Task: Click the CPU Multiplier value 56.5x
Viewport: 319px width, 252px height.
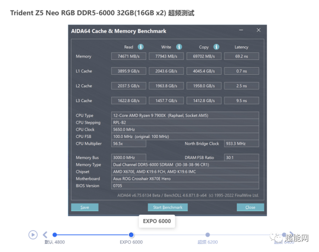Action: tap(128, 143)
